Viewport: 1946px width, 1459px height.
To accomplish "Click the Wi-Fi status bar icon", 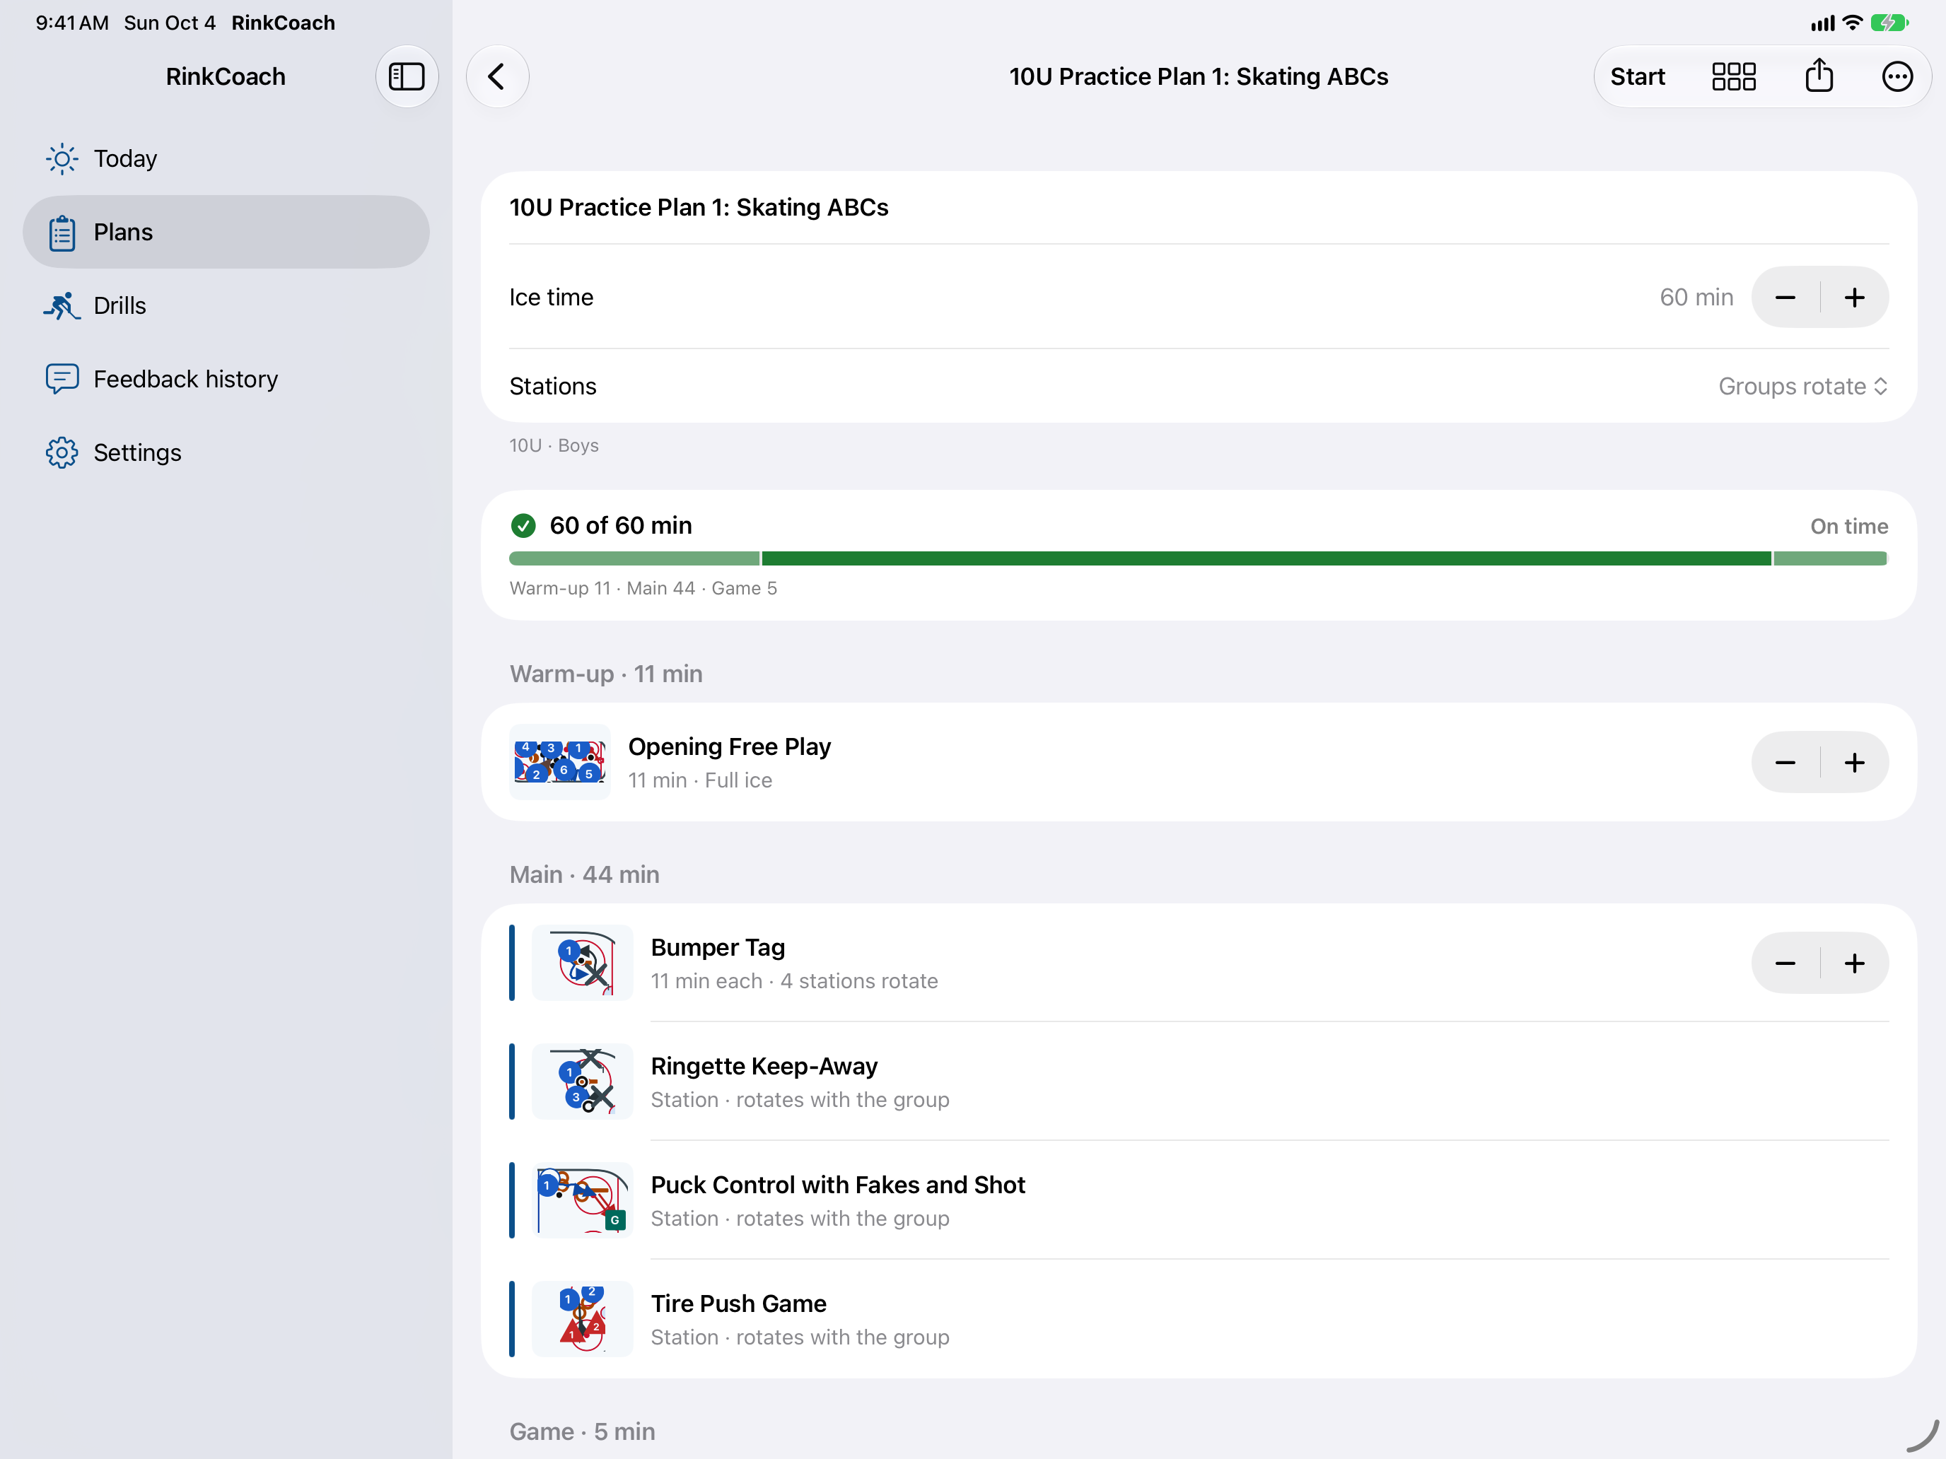I will point(1853,23).
